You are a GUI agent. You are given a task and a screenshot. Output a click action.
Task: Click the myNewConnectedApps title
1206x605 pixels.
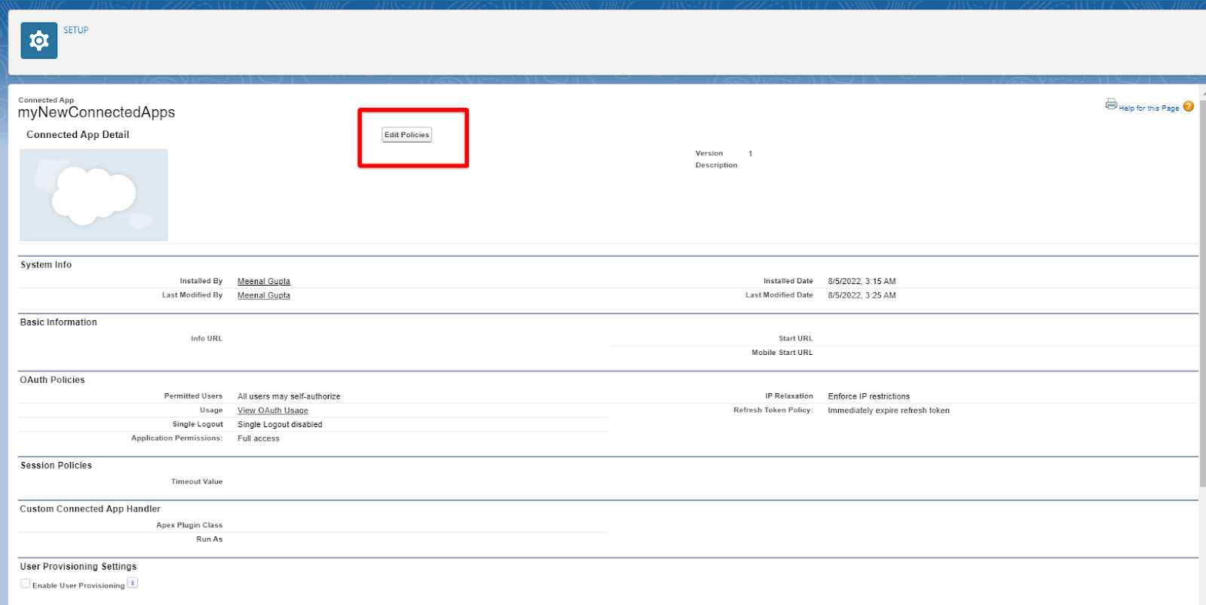point(96,112)
